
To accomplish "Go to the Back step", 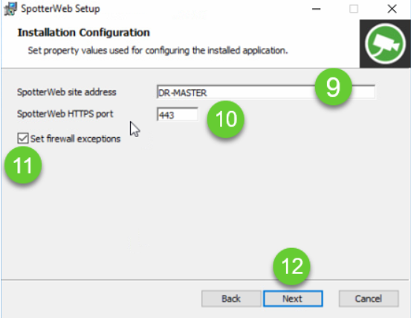I will [231, 299].
